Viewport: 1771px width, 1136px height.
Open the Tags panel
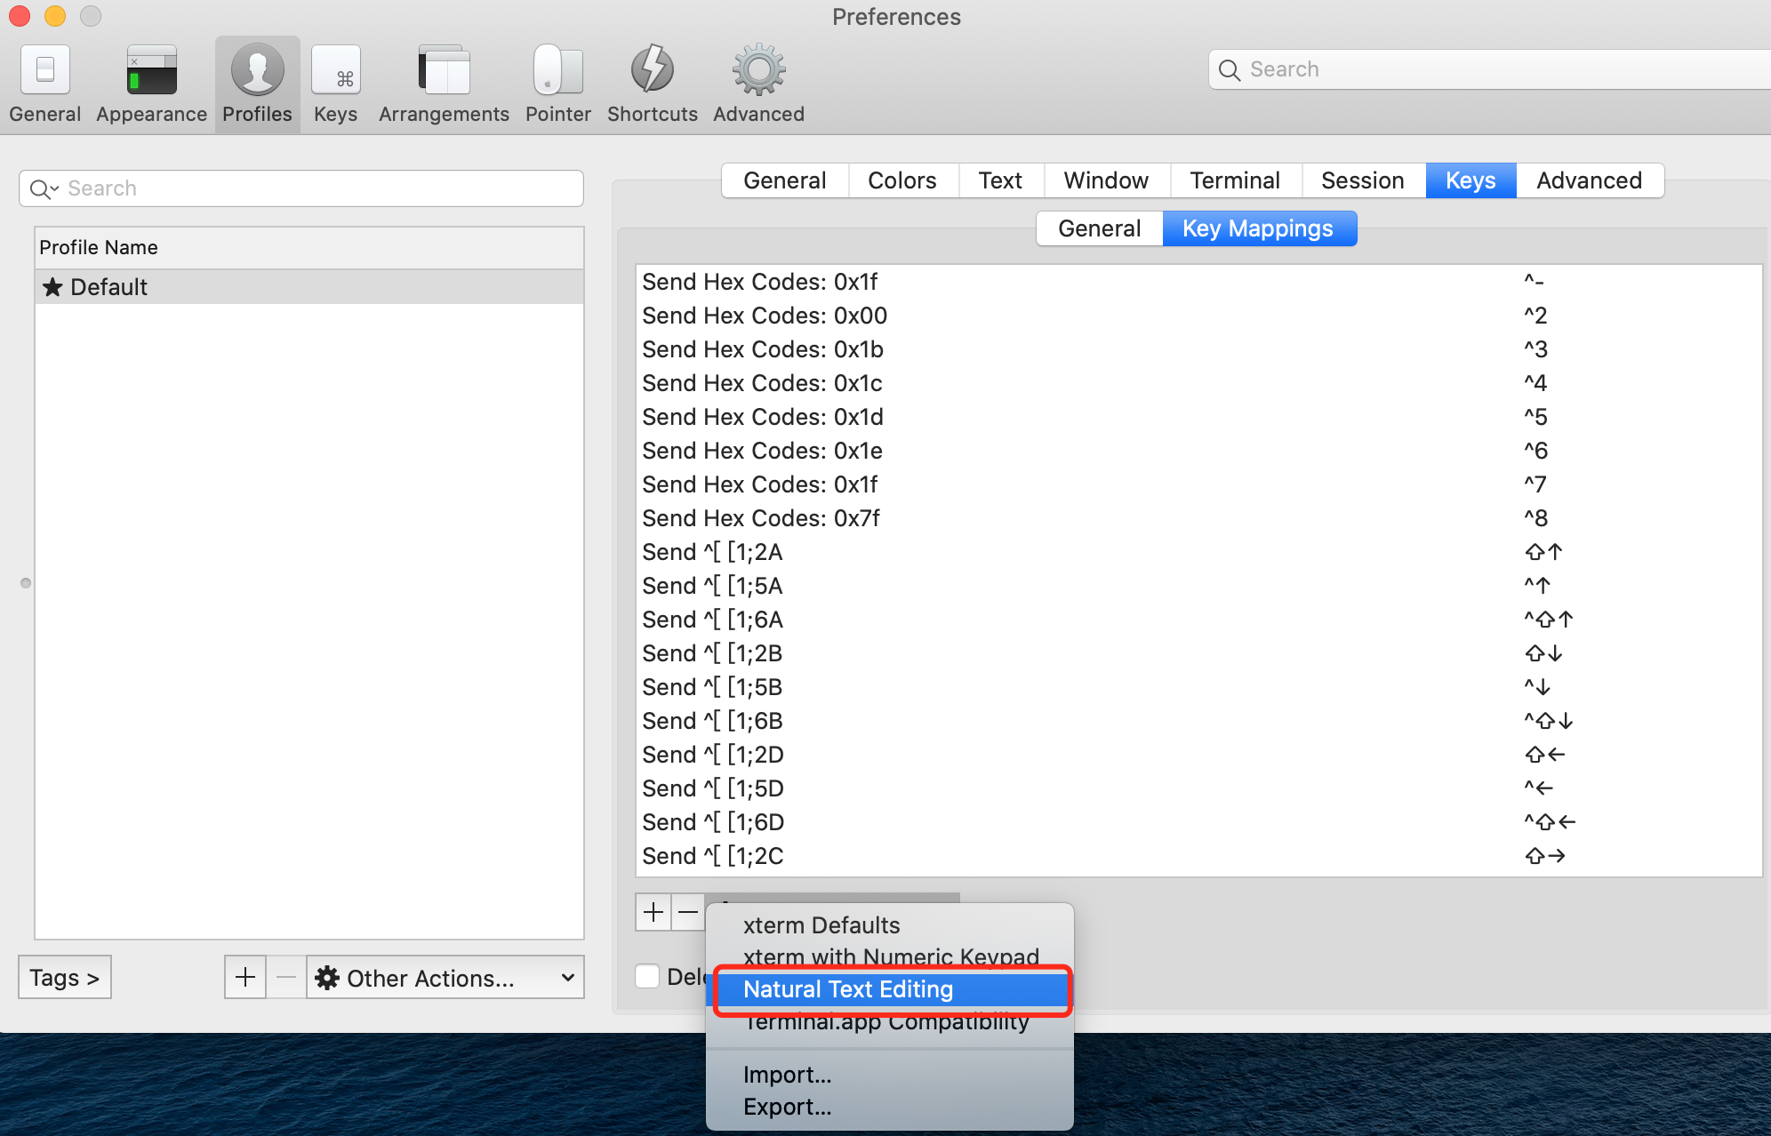(x=64, y=978)
